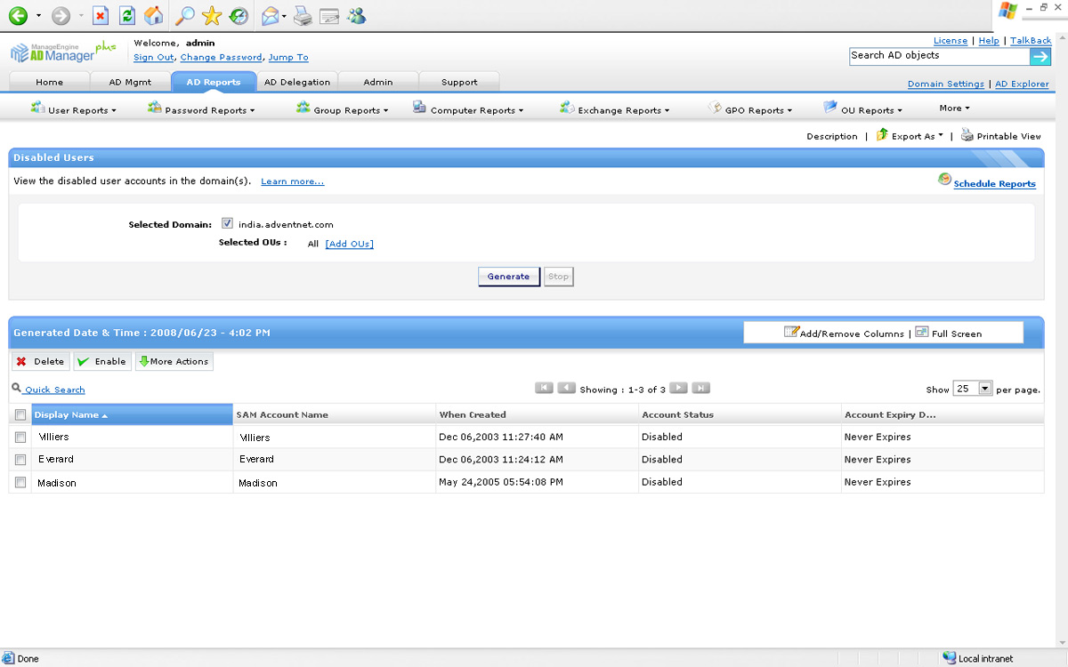Open the Favorites star icon
This screenshot has height=667, width=1068.
211,16
